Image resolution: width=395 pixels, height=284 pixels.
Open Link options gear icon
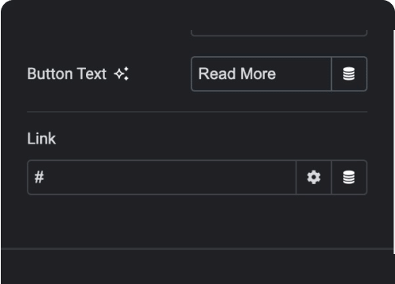[314, 177]
